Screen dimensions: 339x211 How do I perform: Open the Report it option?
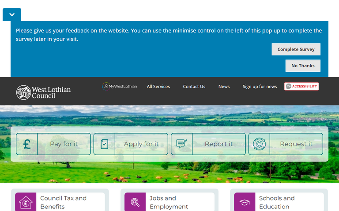point(218,144)
